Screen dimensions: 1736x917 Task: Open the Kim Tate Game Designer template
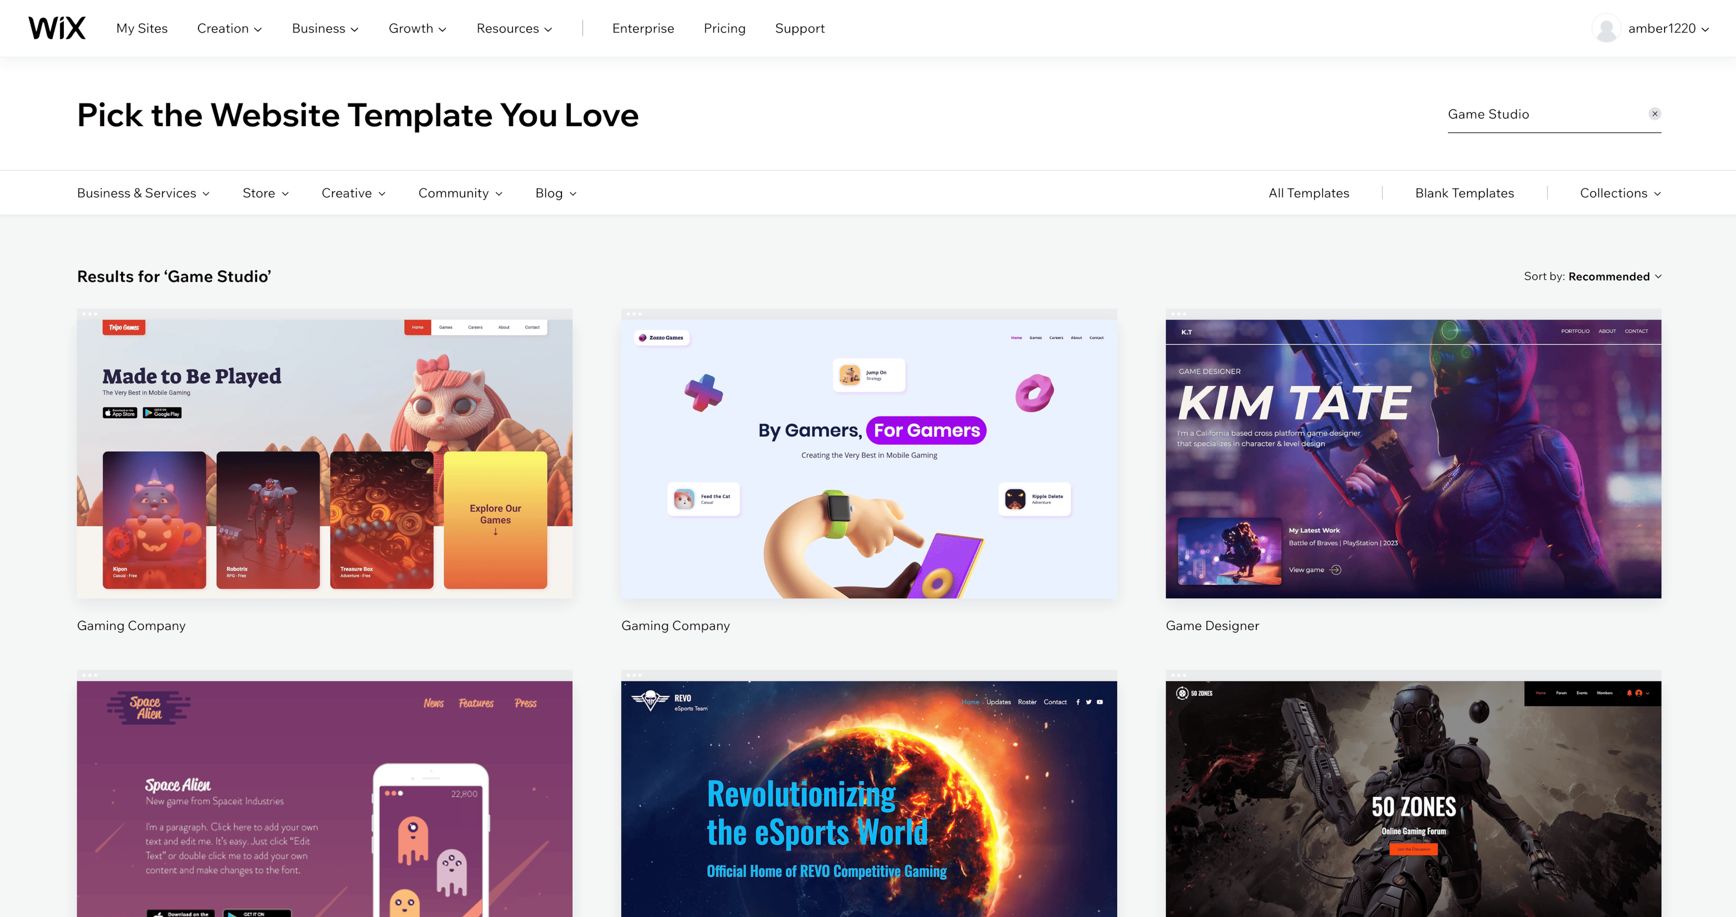pos(1413,454)
